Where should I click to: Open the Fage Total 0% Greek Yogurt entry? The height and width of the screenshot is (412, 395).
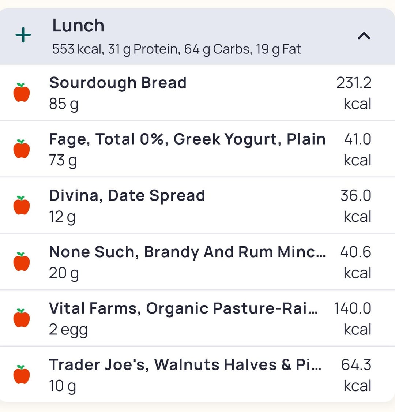point(187,139)
